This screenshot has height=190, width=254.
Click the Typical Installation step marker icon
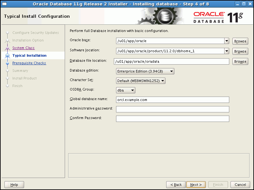click(x=8, y=56)
